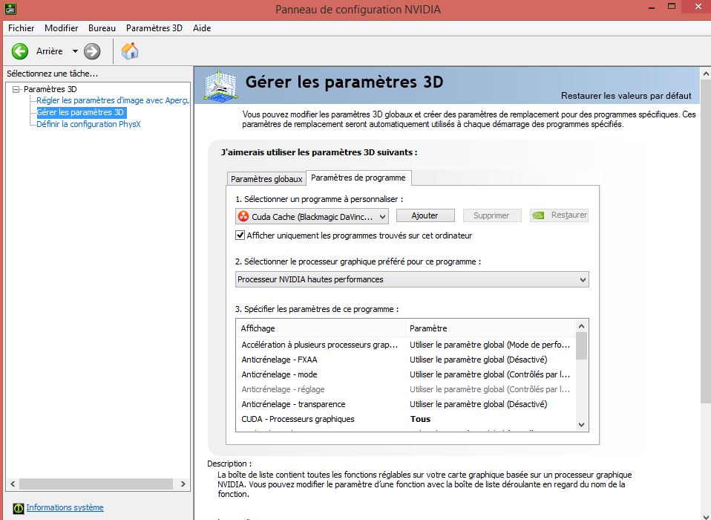
Task: Click the Restaurer button
Action: click(x=559, y=215)
